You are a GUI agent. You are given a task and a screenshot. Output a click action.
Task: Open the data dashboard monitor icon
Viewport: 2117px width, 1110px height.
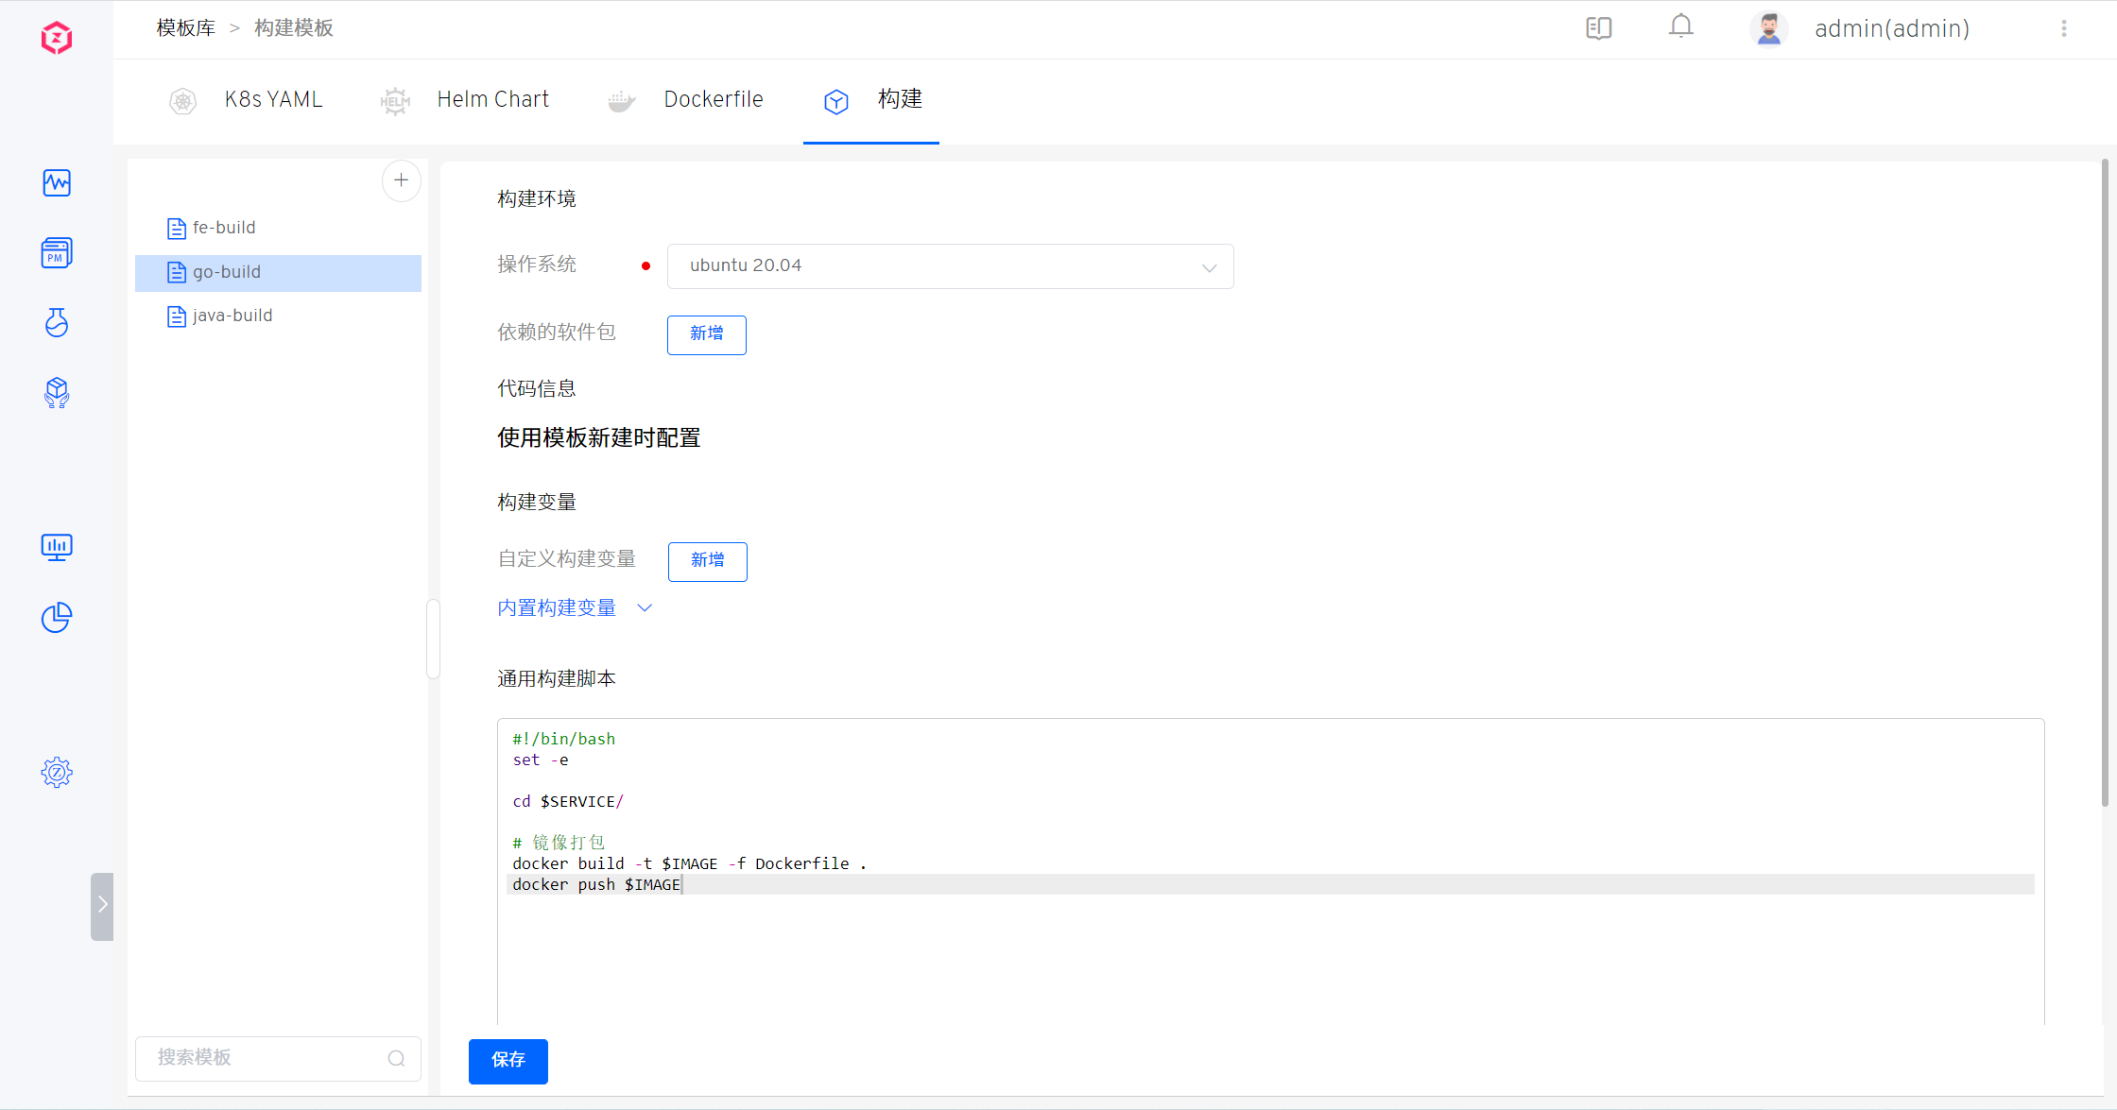coord(57,547)
